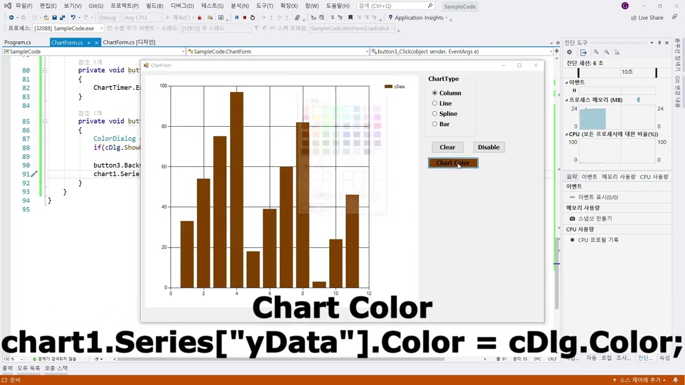Click the reset zoom chart icon in diagnostics
Image resolution: width=685 pixels, height=385 pixels.
617,52
